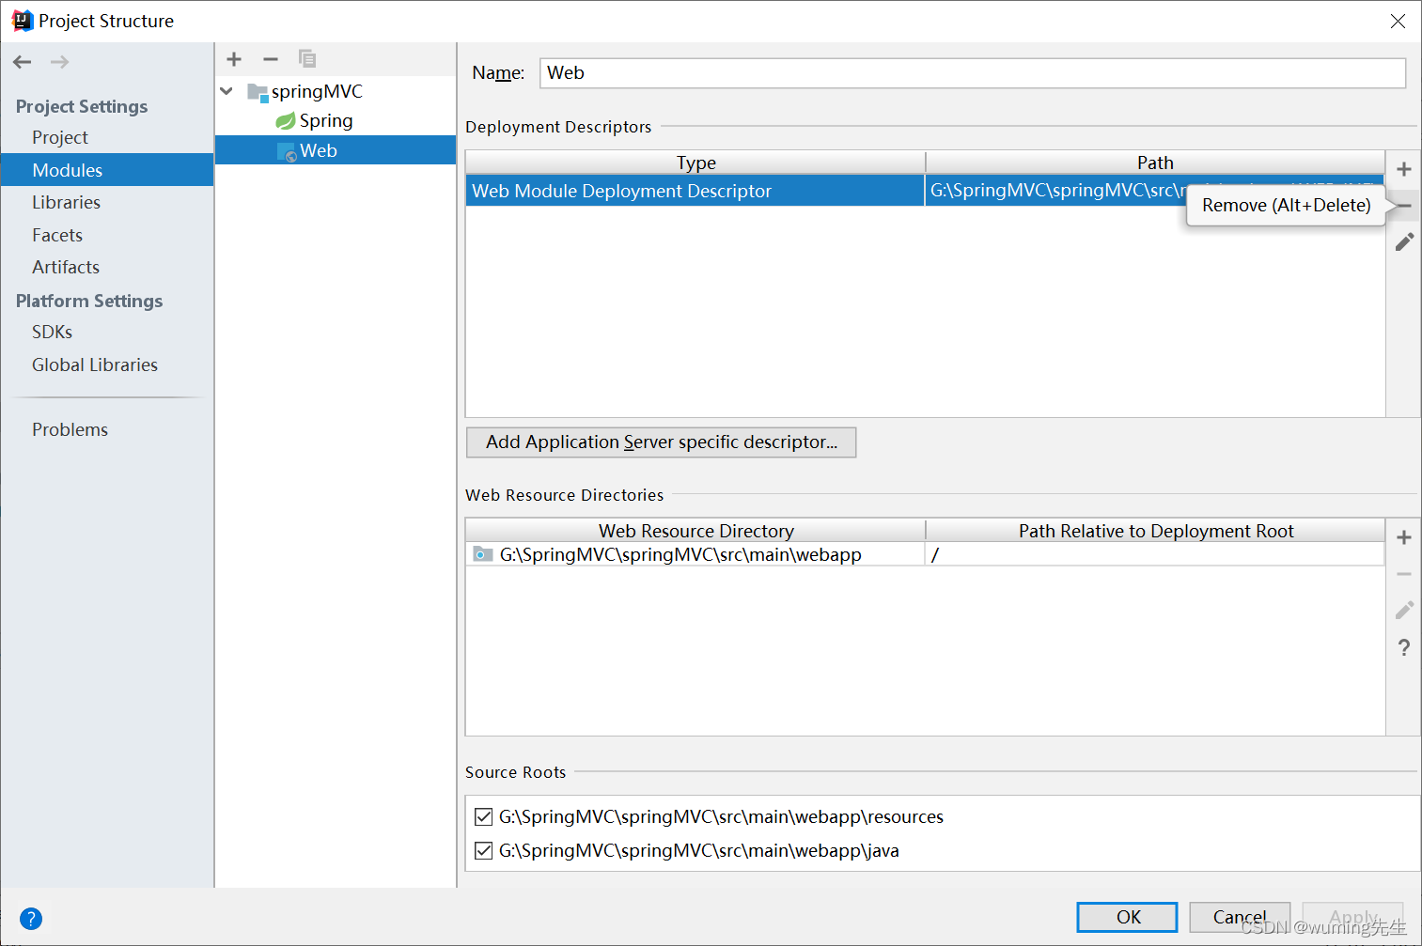The height and width of the screenshot is (946, 1422).
Task: Click the Web facet icon
Action: 287,151
